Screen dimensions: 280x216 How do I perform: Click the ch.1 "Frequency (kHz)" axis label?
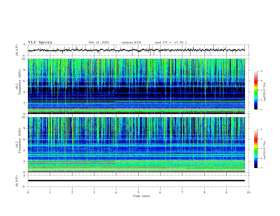click(20, 82)
